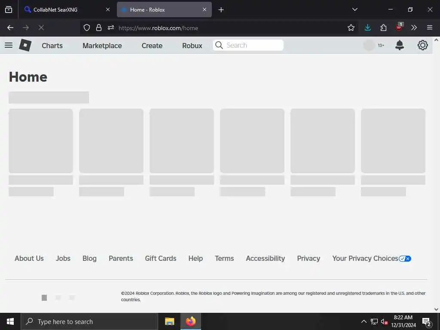Show hidden system tray icons
The image size is (440, 330).
364,321
